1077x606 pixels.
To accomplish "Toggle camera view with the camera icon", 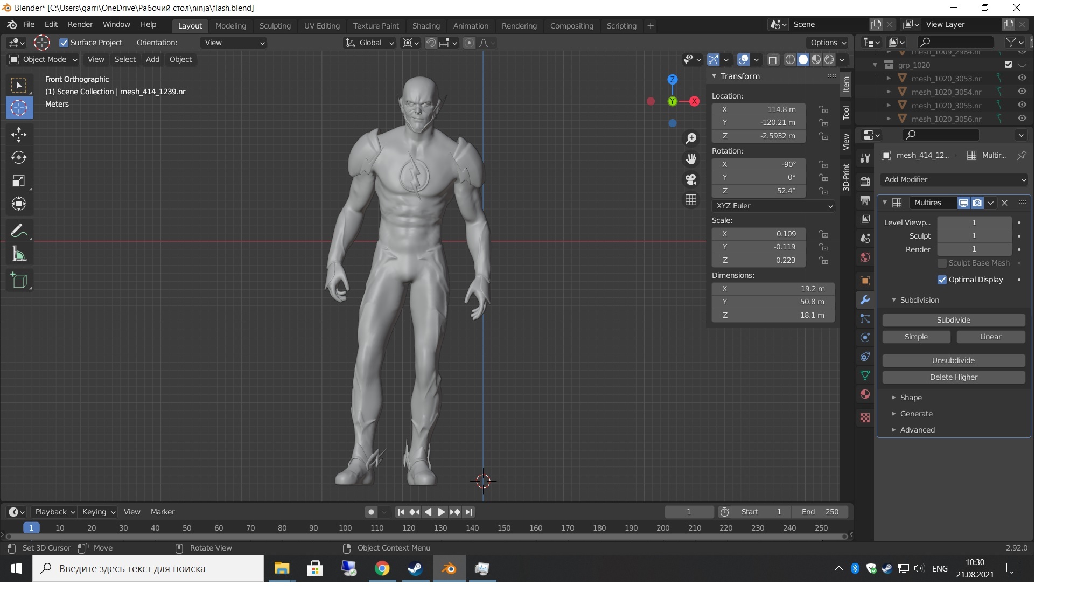I will pyautogui.click(x=691, y=179).
